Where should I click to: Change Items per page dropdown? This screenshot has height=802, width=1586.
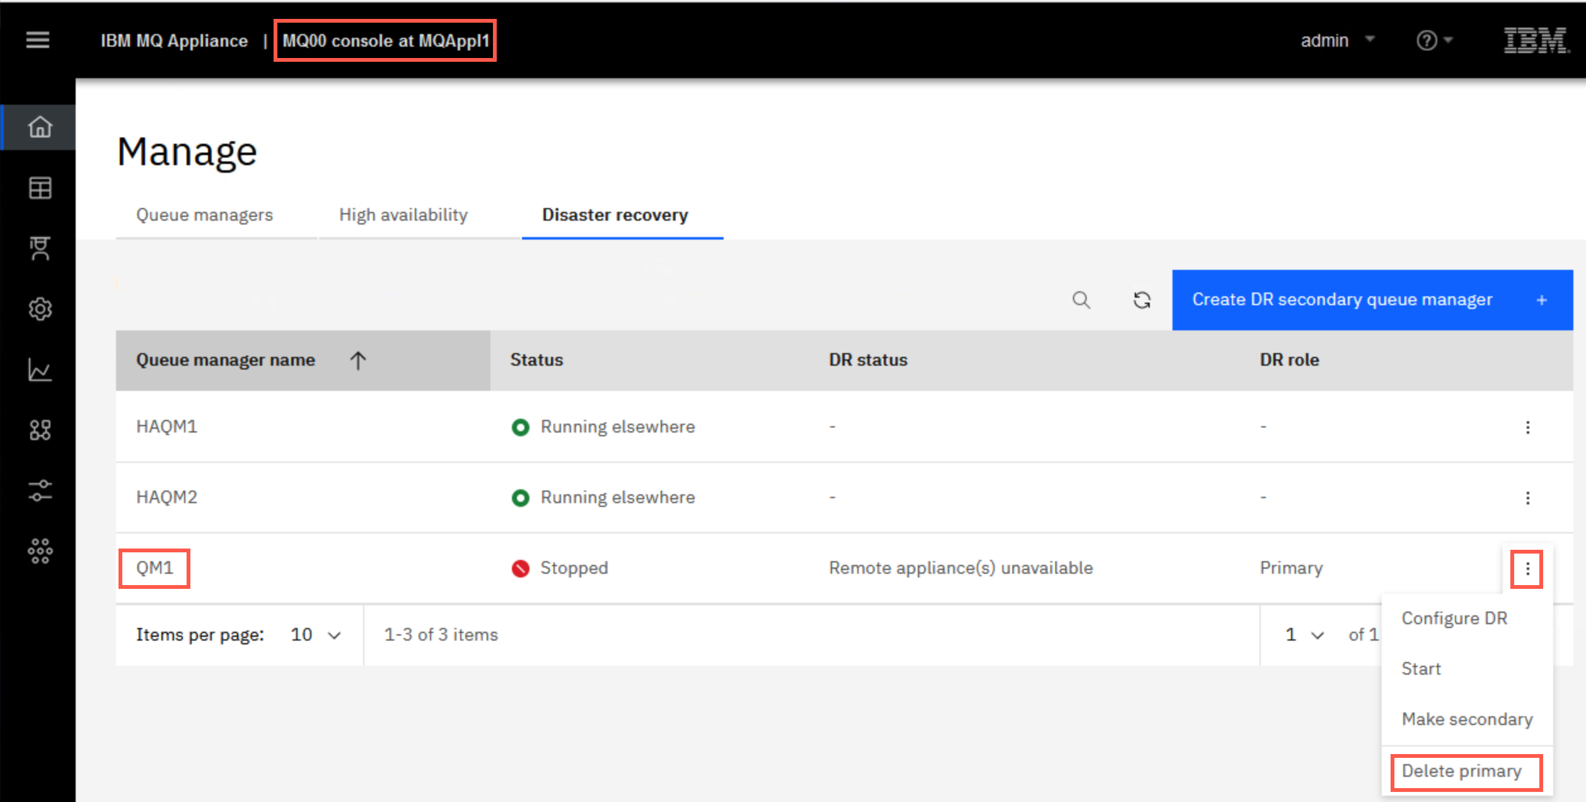316,635
